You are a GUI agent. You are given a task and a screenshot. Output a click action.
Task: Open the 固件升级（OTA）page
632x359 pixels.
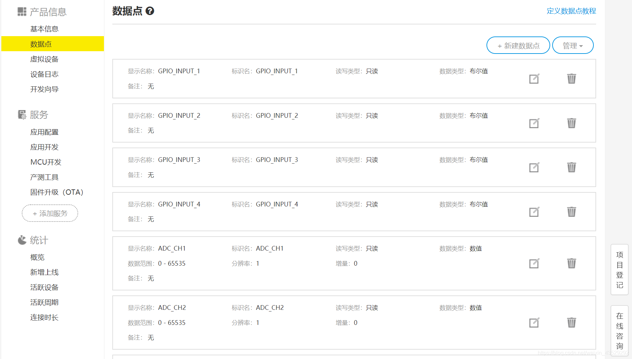56,192
